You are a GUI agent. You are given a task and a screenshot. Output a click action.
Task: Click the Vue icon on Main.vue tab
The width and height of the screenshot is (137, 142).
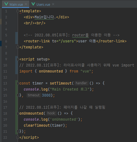tap(6, 4)
